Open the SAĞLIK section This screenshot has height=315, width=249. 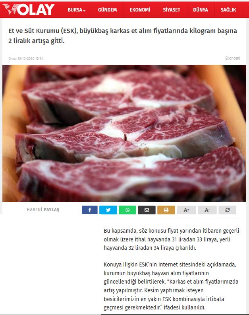tap(228, 10)
